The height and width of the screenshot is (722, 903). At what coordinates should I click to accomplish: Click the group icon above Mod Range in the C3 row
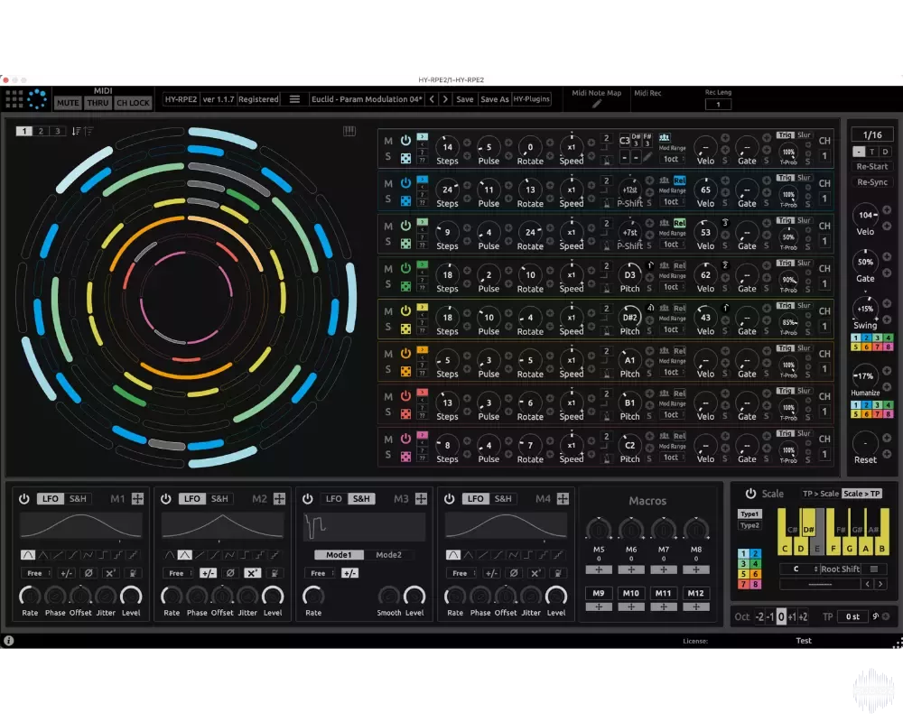click(664, 137)
